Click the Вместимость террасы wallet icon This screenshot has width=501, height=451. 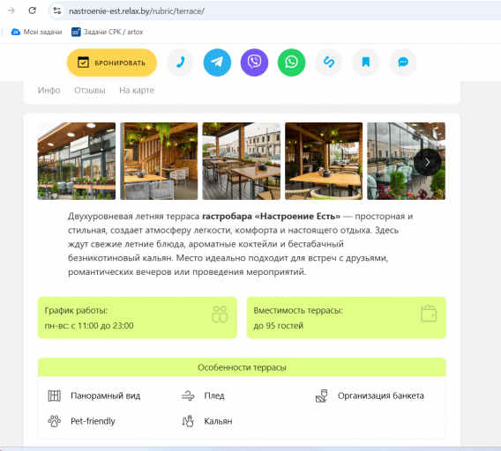point(429,313)
